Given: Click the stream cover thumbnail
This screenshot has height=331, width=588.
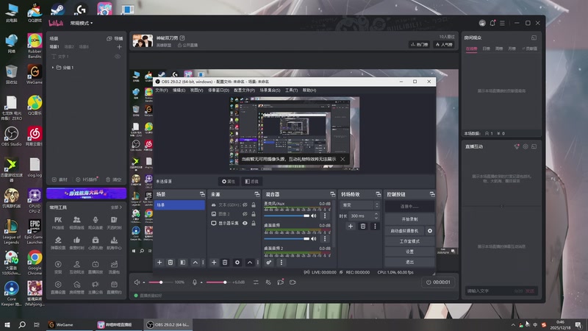Looking at the screenshot, I should 143,41.
